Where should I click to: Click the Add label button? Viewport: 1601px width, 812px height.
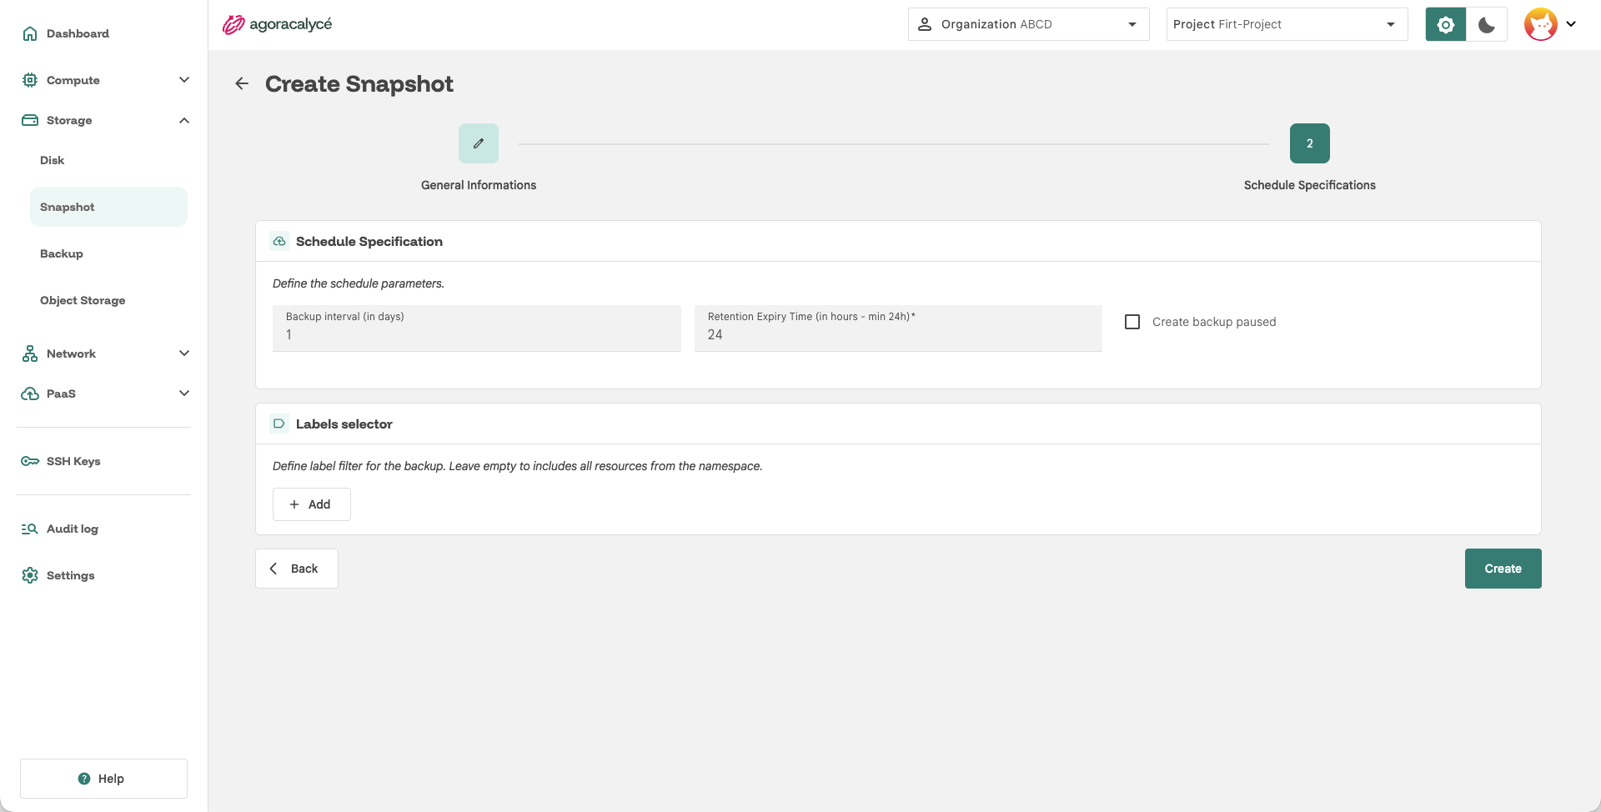311,504
